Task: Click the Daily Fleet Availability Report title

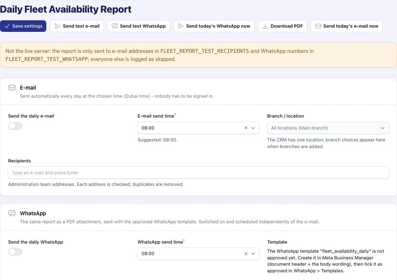Action: (66, 9)
